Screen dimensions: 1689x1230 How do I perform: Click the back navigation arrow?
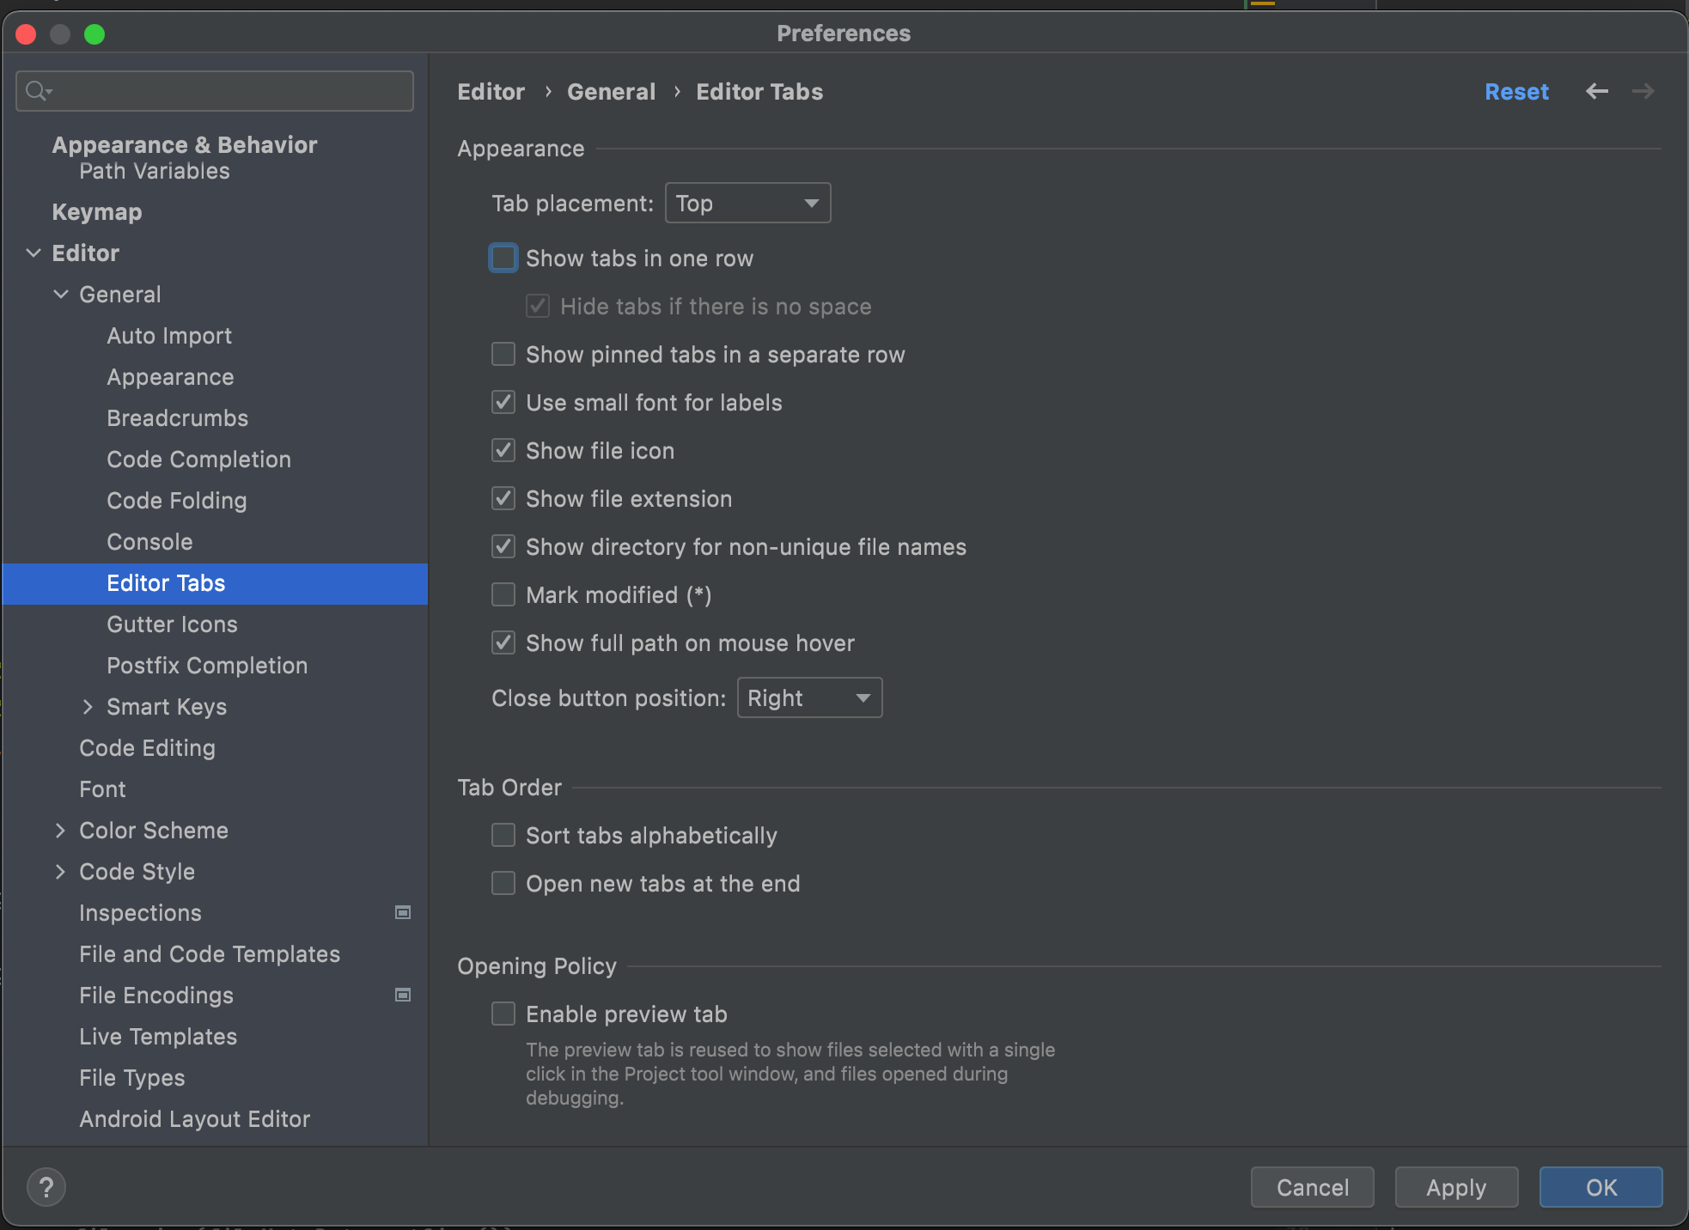point(1596,91)
